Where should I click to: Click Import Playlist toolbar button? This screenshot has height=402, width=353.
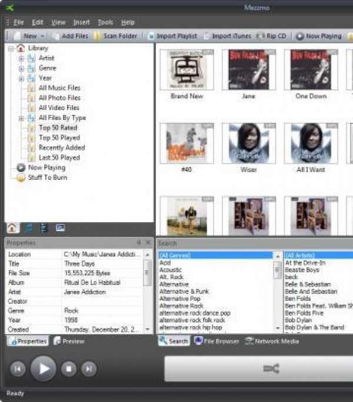172,36
